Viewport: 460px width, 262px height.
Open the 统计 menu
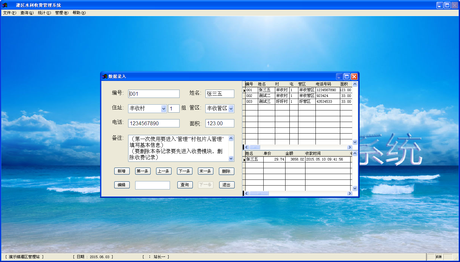[44, 13]
